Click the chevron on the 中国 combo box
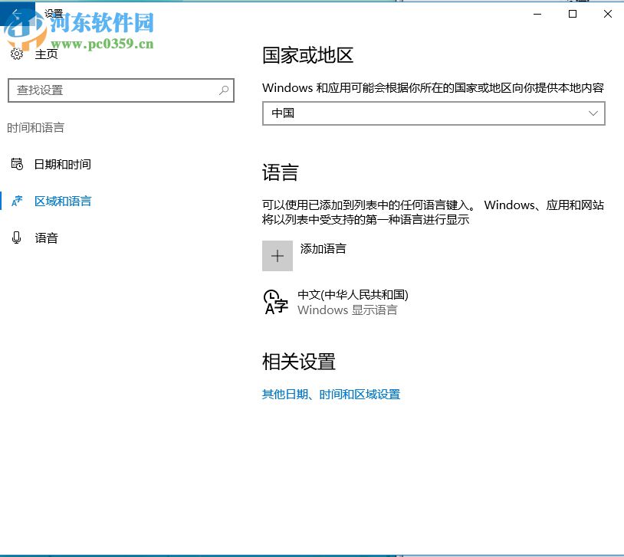 593,113
